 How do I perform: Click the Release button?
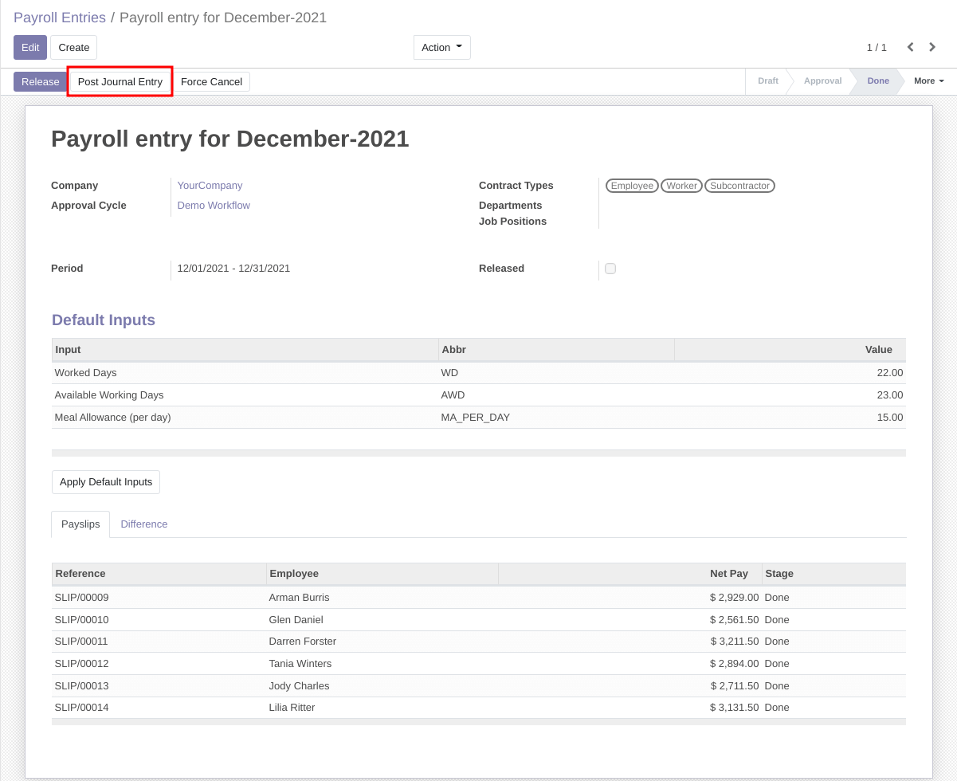(x=39, y=80)
